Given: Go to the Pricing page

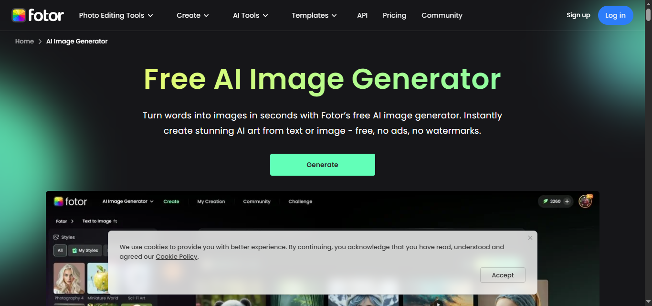Looking at the screenshot, I should 394,15.
